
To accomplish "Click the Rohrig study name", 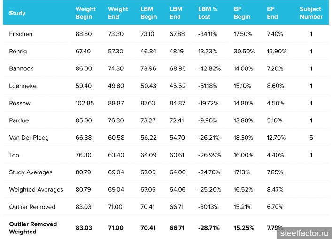I will coord(18,51).
